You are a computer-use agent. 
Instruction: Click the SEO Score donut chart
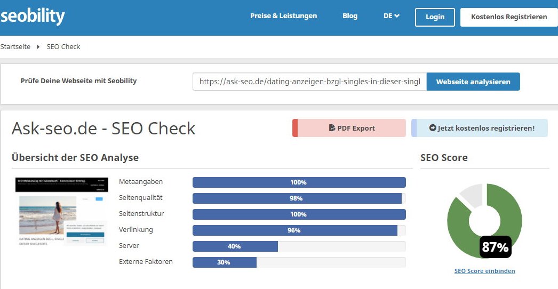click(x=484, y=221)
